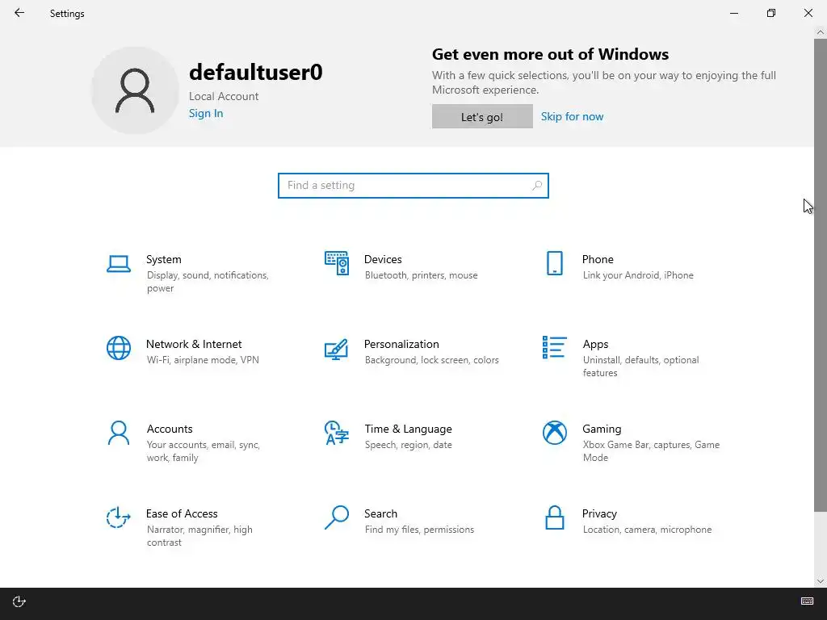Image resolution: width=827 pixels, height=620 pixels.
Task: Click 'Find my files, permissions' description
Action: [419, 530]
